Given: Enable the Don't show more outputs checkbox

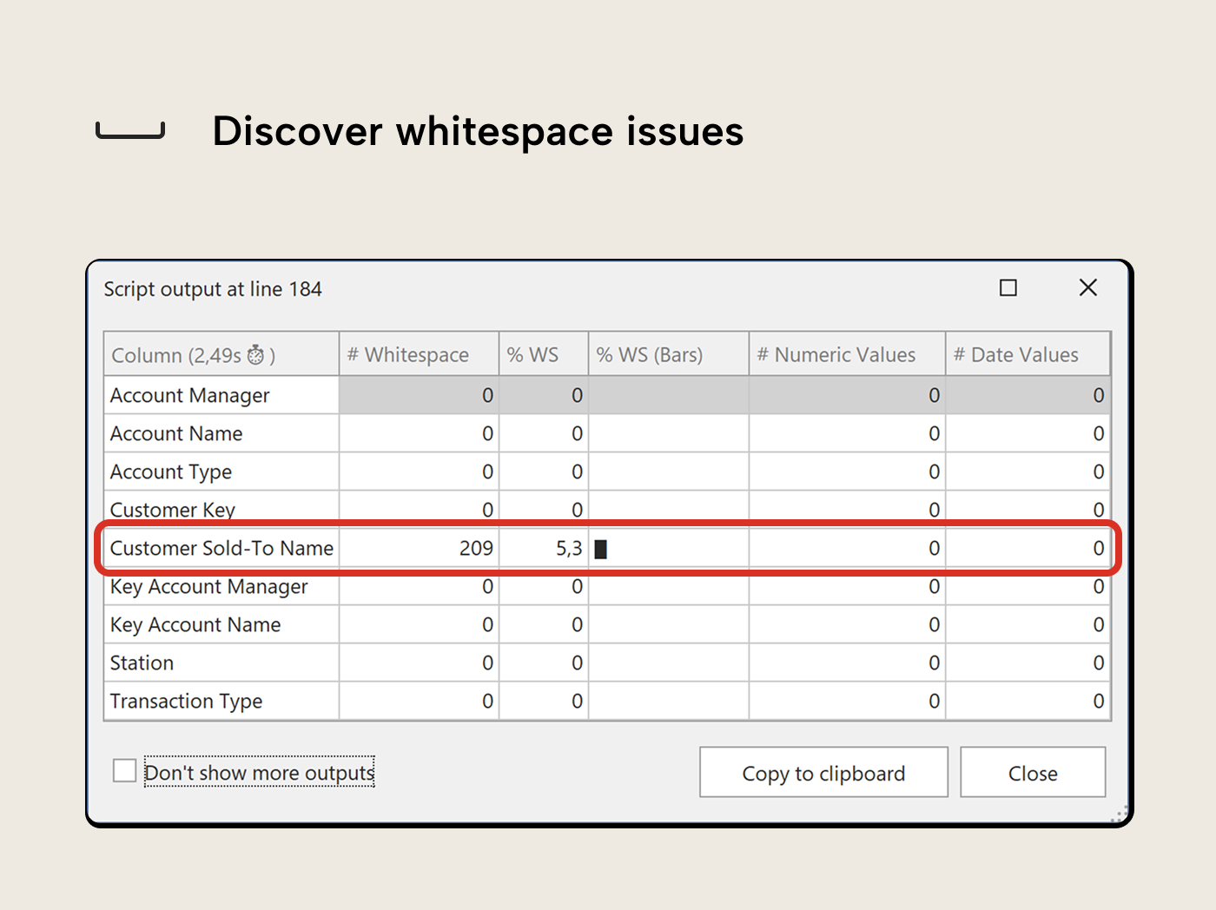Looking at the screenshot, I should pos(124,770).
